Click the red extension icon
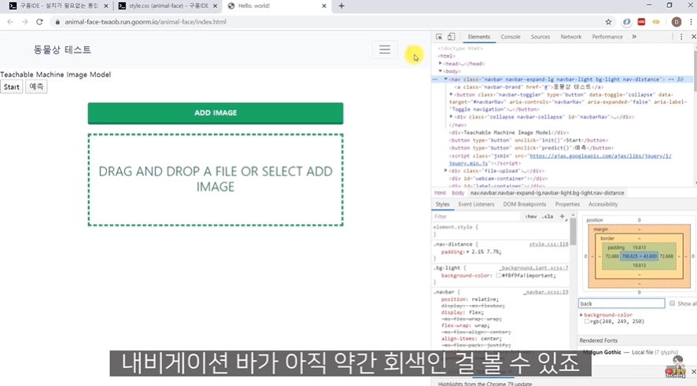Viewport: 697px width, 386px height. (x=641, y=22)
